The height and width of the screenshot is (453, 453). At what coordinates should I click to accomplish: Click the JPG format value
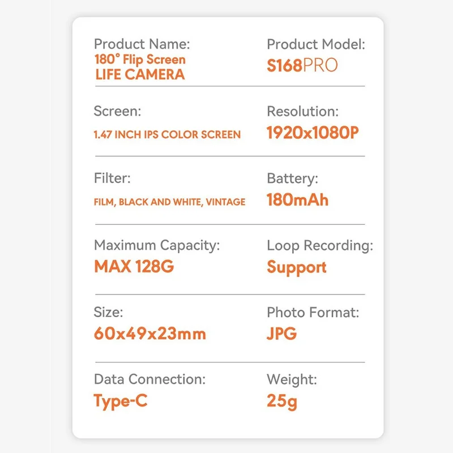pyautogui.click(x=281, y=334)
